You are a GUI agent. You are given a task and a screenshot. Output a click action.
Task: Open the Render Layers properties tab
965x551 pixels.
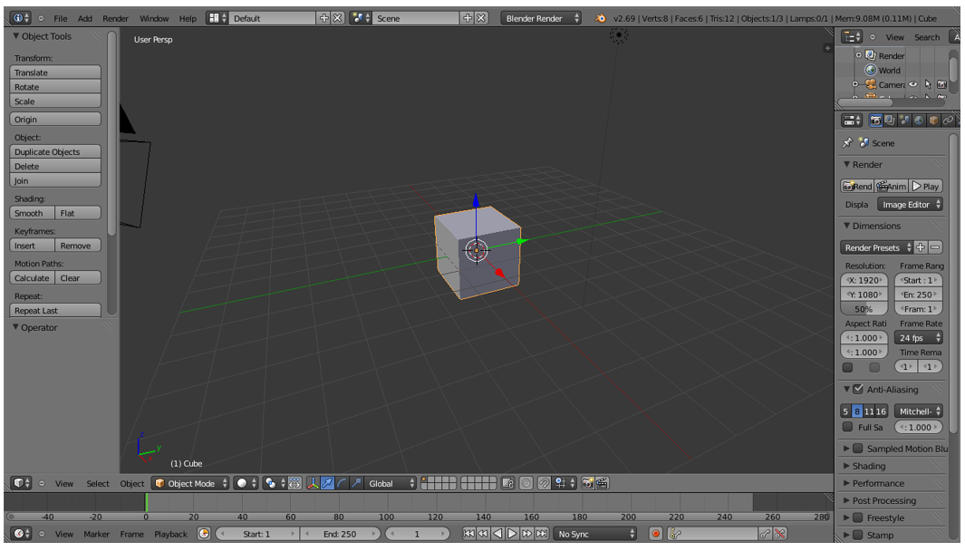click(x=890, y=120)
